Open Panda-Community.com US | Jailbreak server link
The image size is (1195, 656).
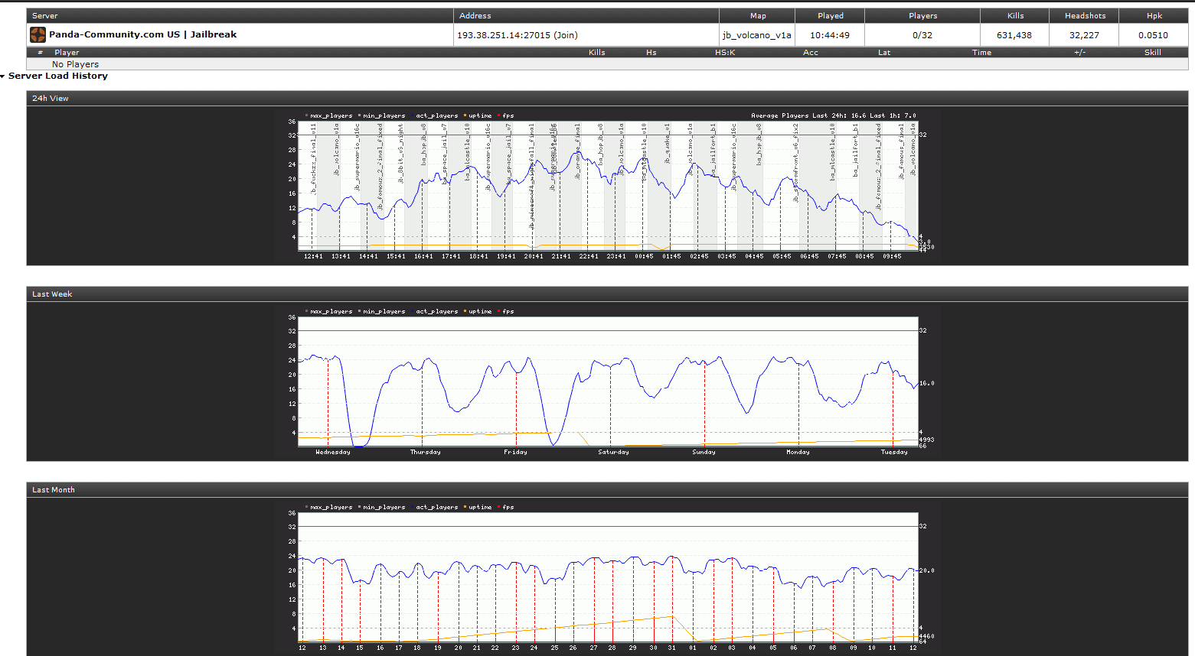point(142,35)
